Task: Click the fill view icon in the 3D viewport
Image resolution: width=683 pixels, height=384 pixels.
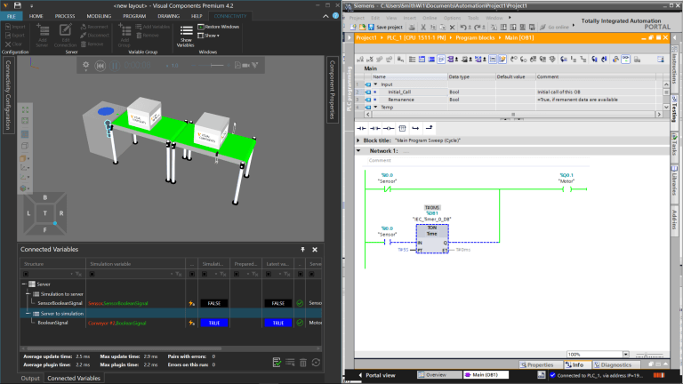Action: (x=25, y=109)
